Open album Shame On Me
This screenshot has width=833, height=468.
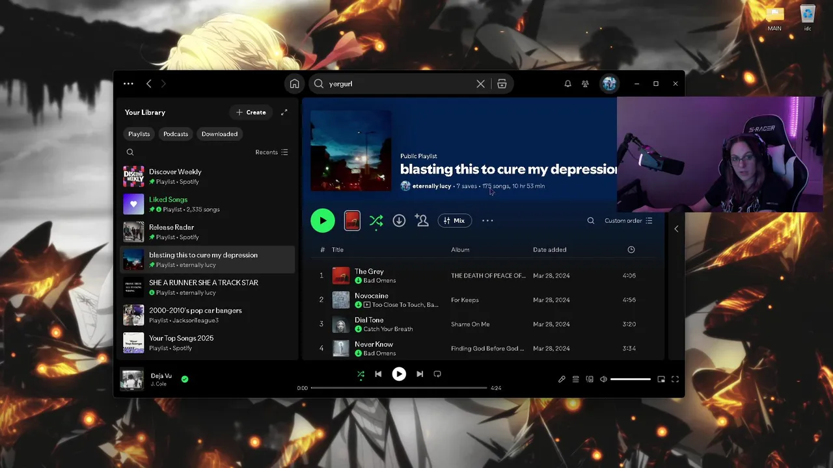pyautogui.click(x=470, y=324)
